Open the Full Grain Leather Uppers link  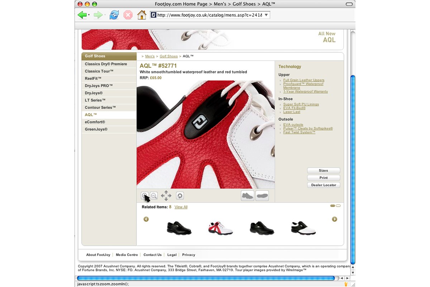[304, 80]
